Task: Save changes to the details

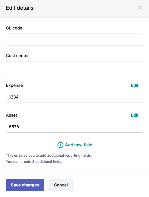Action: click(25, 185)
